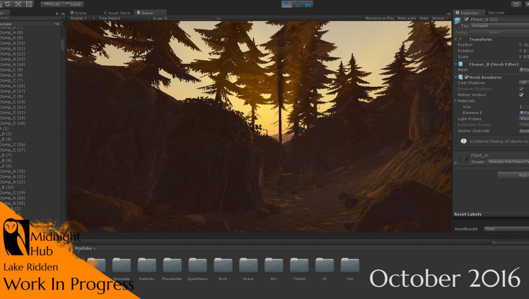
Task: Select Clump_C (17) in the Hierarchy
Action: 12,150
